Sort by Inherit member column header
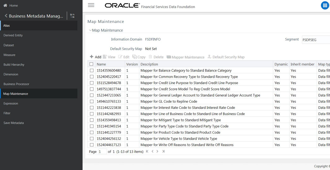The height and width of the screenshot is (170, 330). point(302,64)
